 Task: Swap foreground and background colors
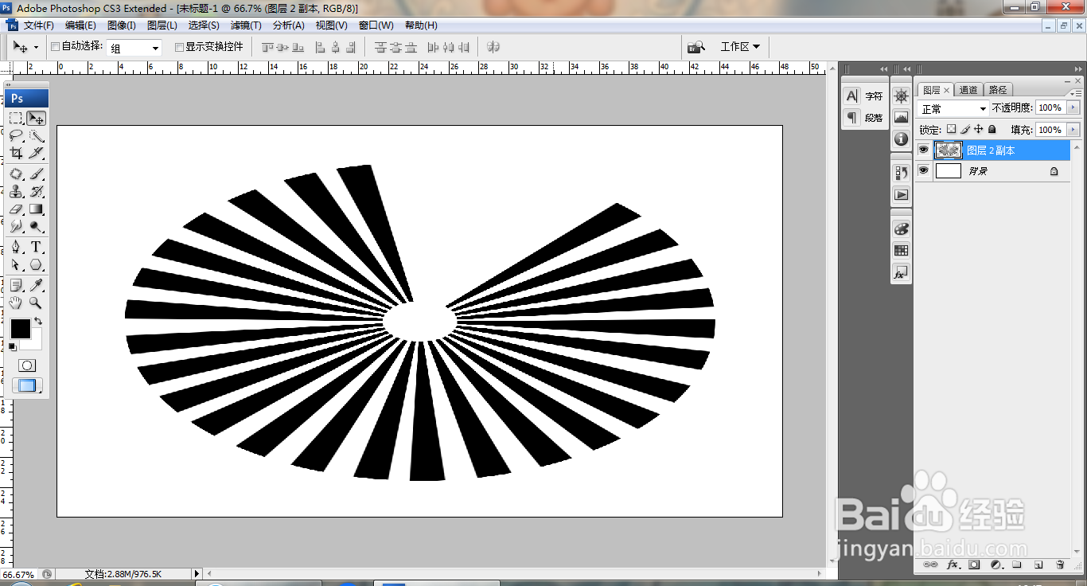pyautogui.click(x=38, y=321)
